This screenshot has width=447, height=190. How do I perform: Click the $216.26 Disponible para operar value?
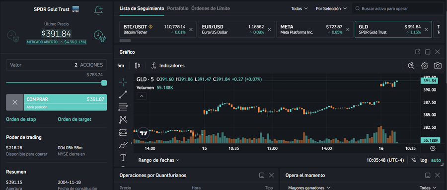point(14,148)
